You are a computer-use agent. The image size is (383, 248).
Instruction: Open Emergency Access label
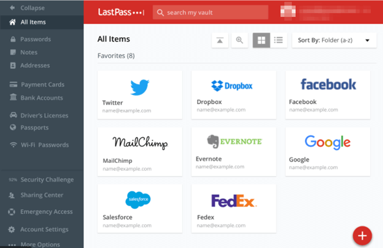click(x=47, y=212)
